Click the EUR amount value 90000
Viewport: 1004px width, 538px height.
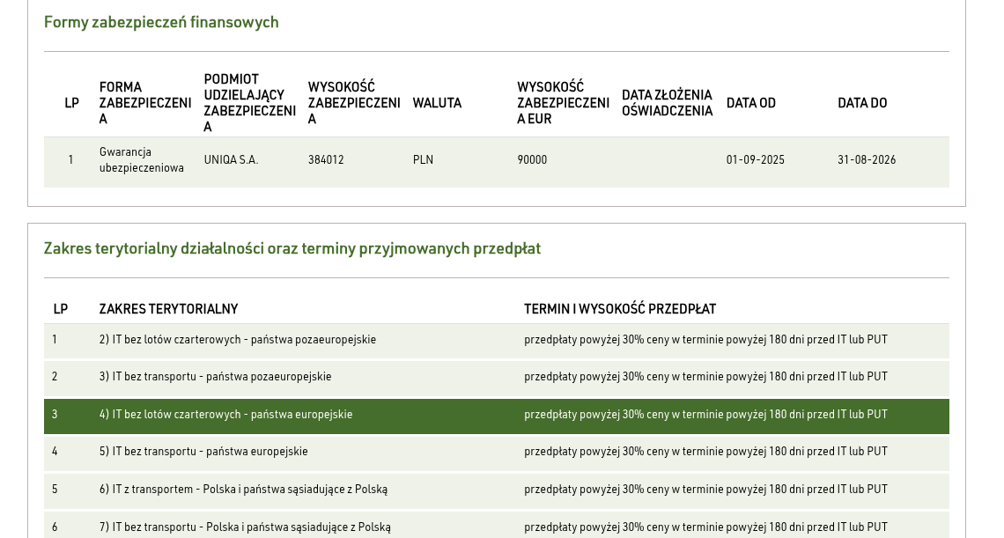[532, 160]
